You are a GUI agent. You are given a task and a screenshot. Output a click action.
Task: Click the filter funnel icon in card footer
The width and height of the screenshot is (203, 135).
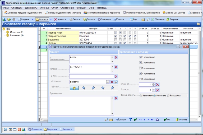point(131,120)
